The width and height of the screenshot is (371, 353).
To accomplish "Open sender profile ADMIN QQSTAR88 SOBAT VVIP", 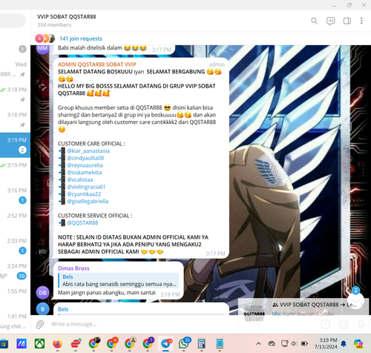I will (x=97, y=65).
